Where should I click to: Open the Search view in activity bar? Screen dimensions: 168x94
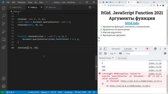tap(4, 16)
